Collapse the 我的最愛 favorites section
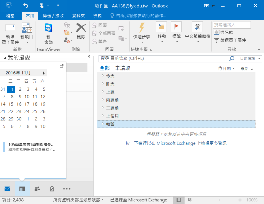The width and height of the screenshot is (264, 204). point(5,58)
